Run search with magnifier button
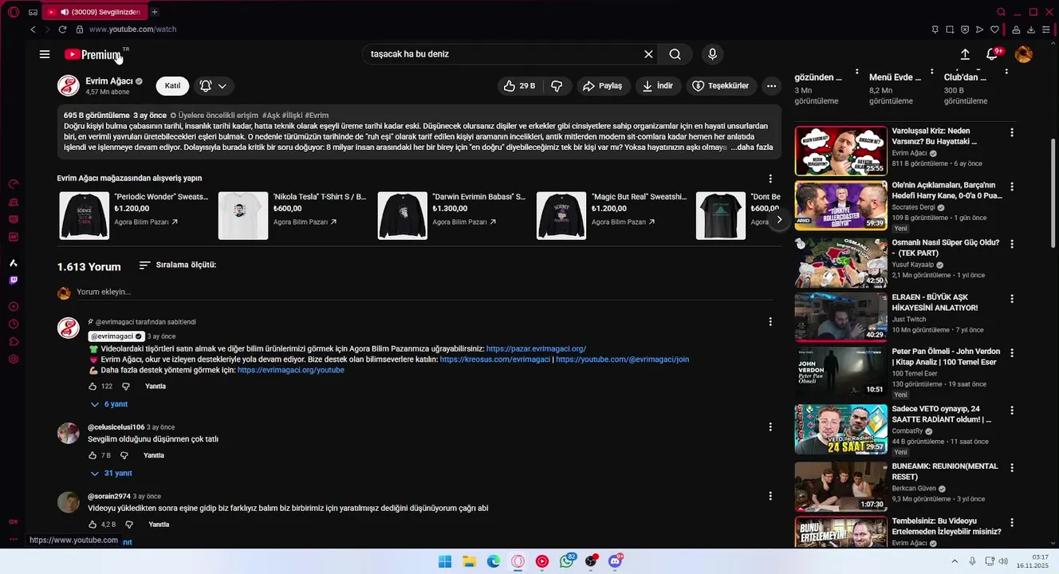 [x=675, y=54]
